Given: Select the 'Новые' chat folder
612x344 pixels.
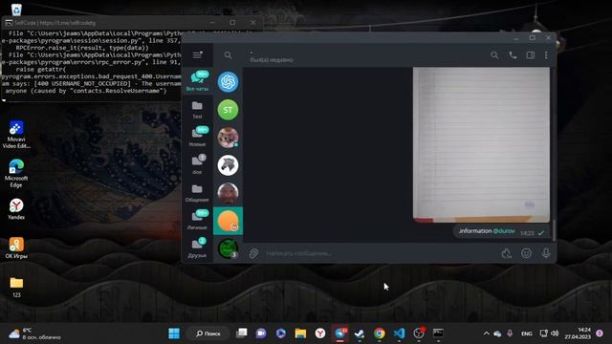Looking at the screenshot, I should click(x=198, y=137).
